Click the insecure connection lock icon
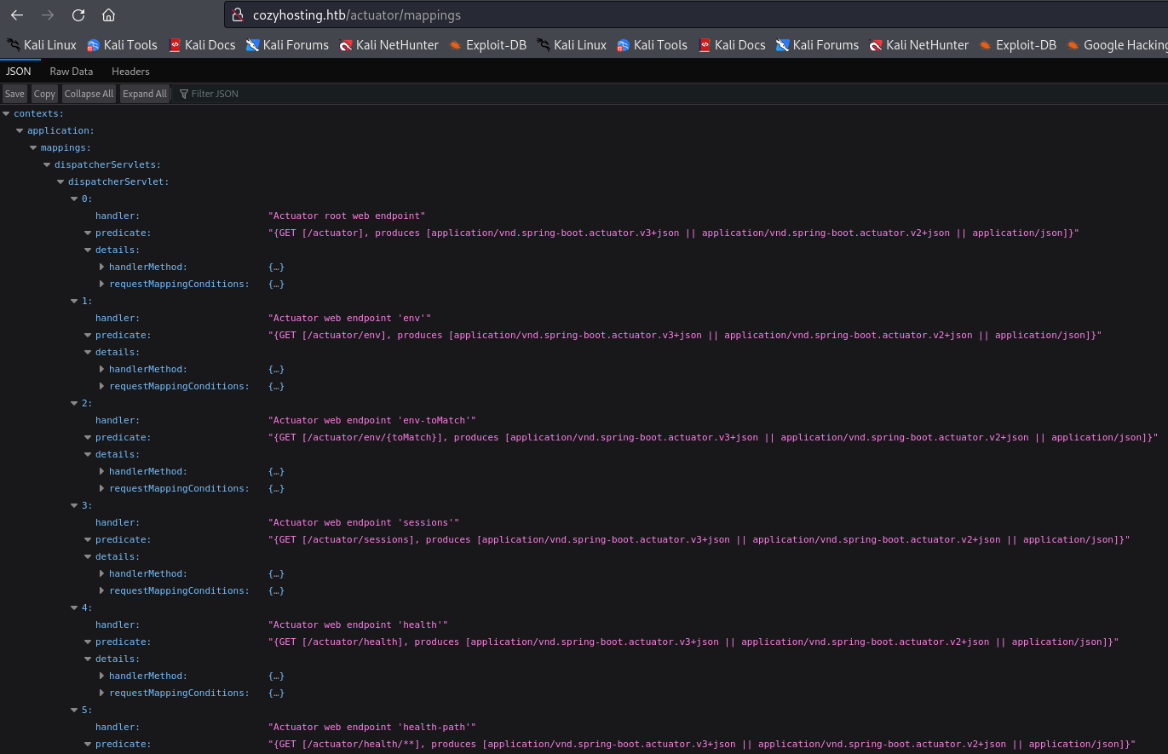Screen dimensions: 1168x754 pos(239,15)
